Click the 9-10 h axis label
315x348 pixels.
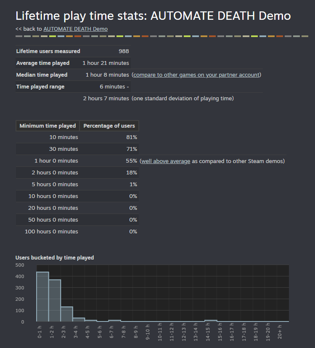[148, 332]
